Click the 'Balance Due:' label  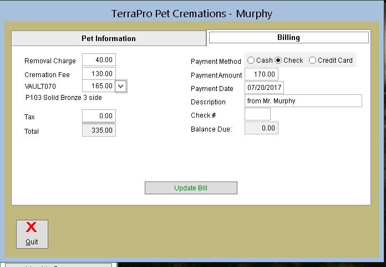point(211,129)
